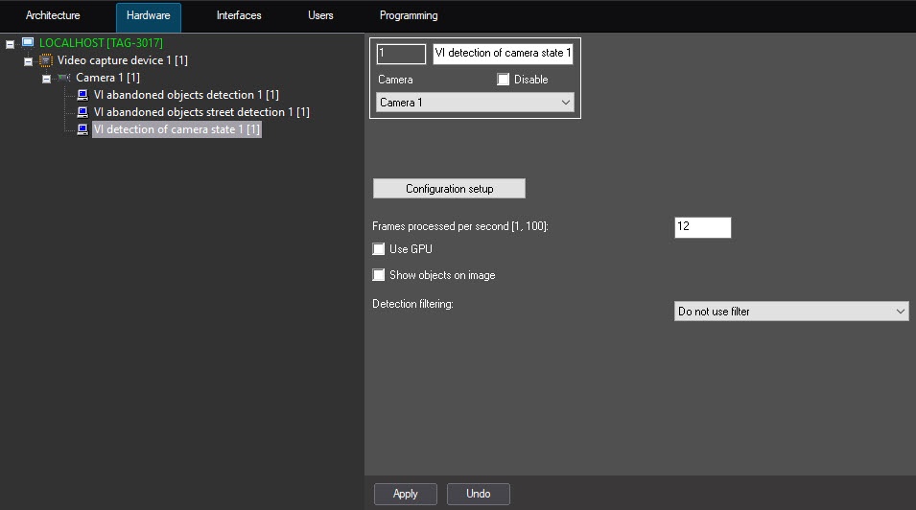The width and height of the screenshot is (916, 510).
Task: Collapse the Camera 1 tree node
Action: (x=46, y=79)
